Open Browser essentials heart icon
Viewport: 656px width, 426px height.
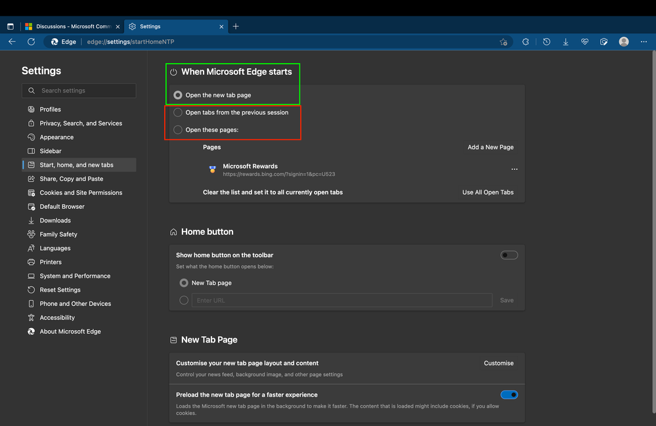point(584,42)
